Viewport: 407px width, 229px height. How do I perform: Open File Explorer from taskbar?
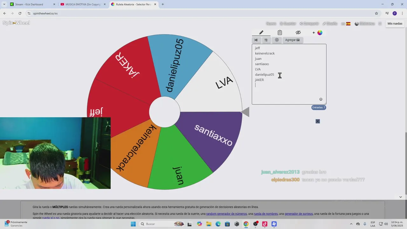pos(209,224)
